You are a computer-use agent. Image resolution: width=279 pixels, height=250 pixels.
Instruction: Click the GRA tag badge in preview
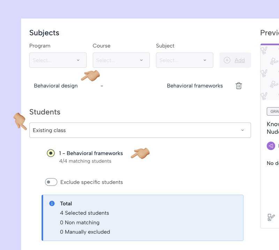(x=273, y=111)
